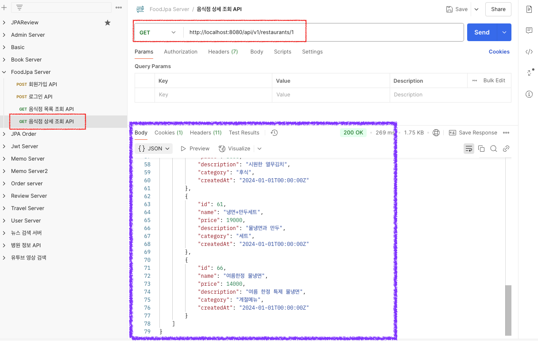Expand the Memo Server2 collection
Viewport: 538px width, 341px height.
coord(4,171)
